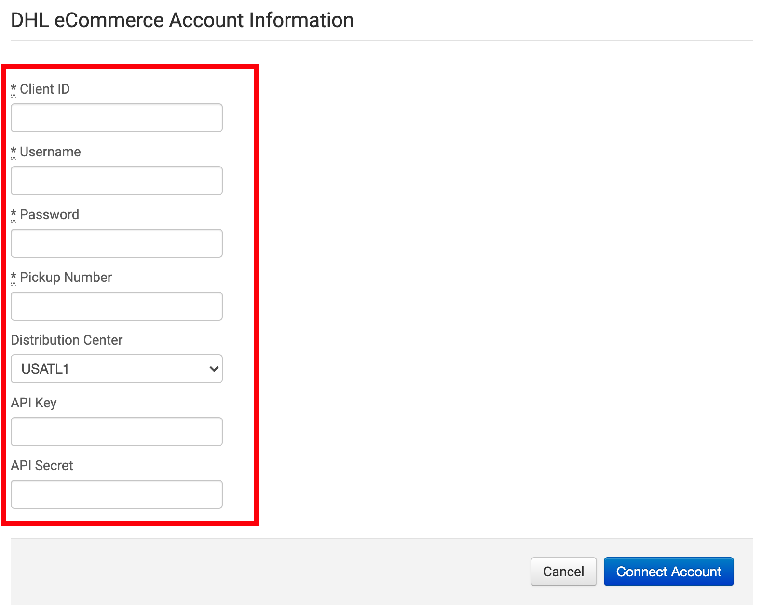Select the Password input field

pyautogui.click(x=117, y=243)
